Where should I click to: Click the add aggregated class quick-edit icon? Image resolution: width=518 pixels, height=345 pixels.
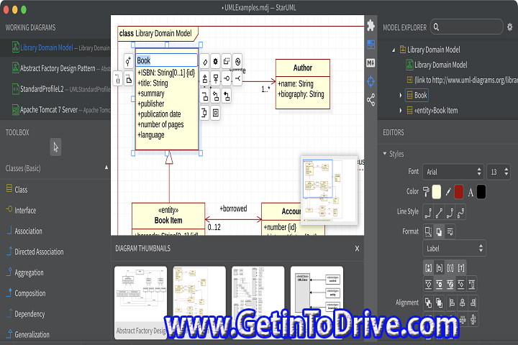216,96
